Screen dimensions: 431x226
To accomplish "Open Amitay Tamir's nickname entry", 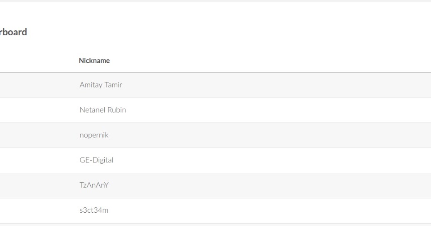I will pyautogui.click(x=101, y=85).
